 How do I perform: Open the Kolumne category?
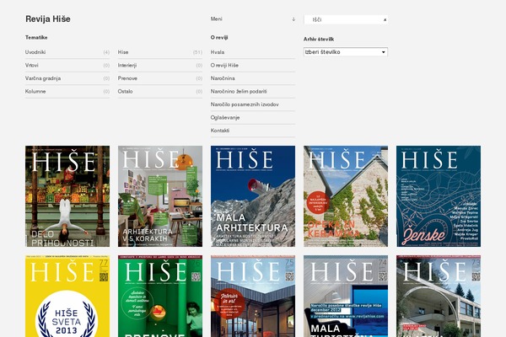pos(67,92)
